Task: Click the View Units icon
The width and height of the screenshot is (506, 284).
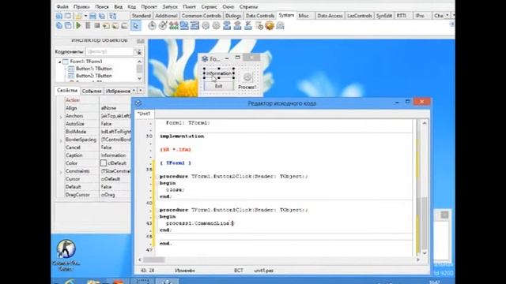Action: [59, 26]
